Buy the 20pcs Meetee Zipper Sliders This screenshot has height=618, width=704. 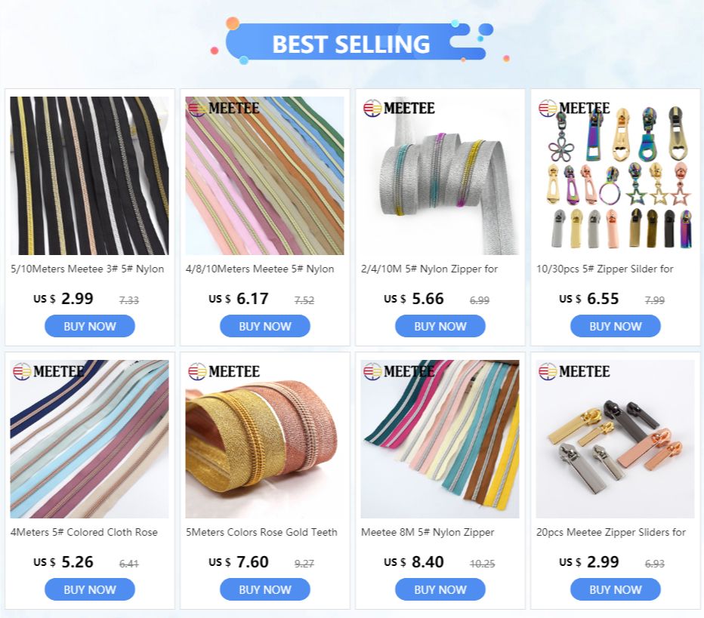[616, 589]
